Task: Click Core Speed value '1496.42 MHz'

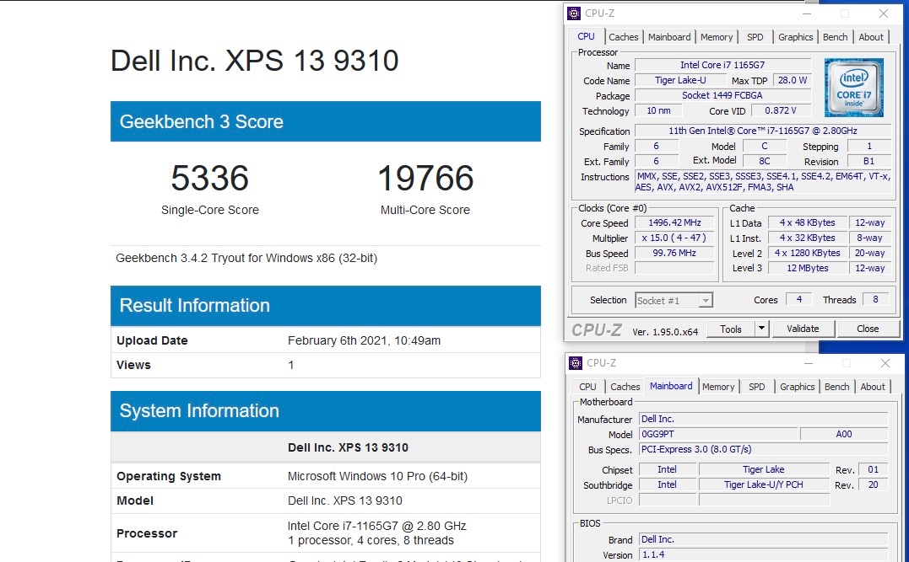Action: (x=675, y=222)
